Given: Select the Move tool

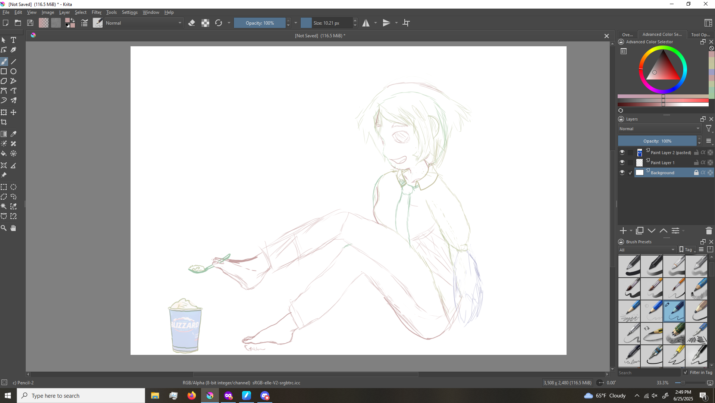Looking at the screenshot, I should [x=13, y=112].
